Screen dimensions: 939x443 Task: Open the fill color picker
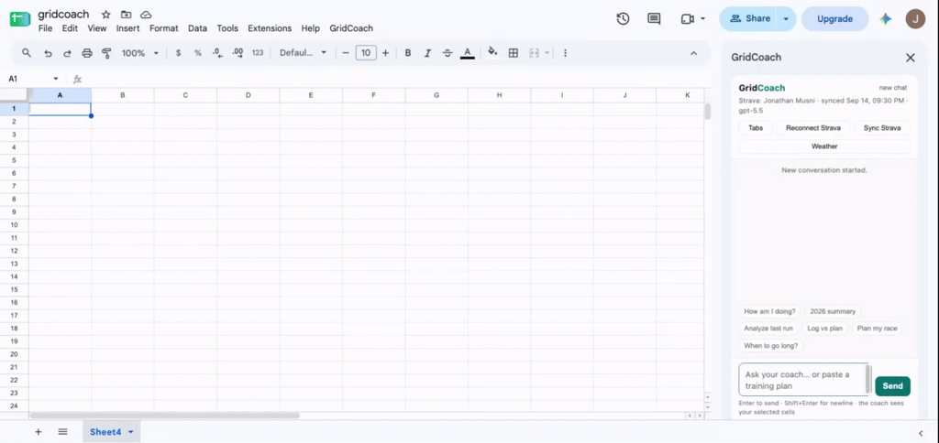(x=492, y=52)
